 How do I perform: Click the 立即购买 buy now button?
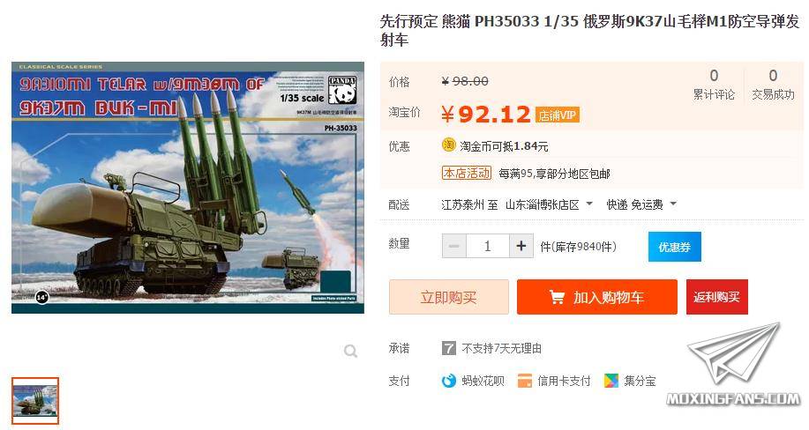[449, 297]
